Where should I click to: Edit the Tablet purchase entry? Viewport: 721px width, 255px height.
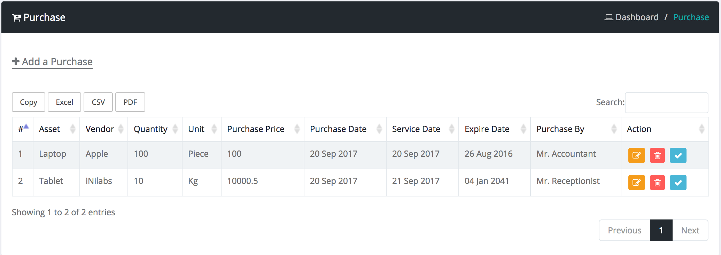pyautogui.click(x=636, y=183)
